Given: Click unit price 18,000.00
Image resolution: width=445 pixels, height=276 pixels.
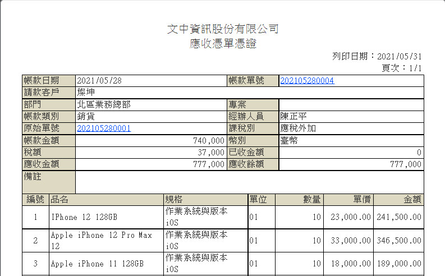Looking at the screenshot, I should coord(351,264).
